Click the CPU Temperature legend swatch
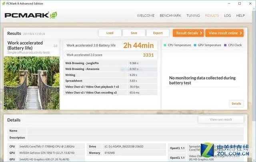Viewport: 256px width, 162px height. coord(165,45)
